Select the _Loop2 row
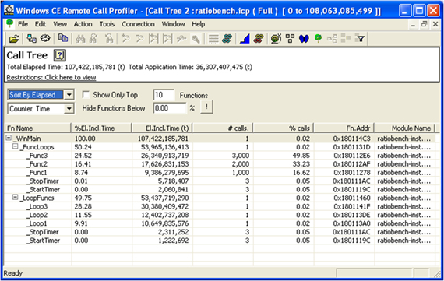444x281 pixels. coord(220,215)
